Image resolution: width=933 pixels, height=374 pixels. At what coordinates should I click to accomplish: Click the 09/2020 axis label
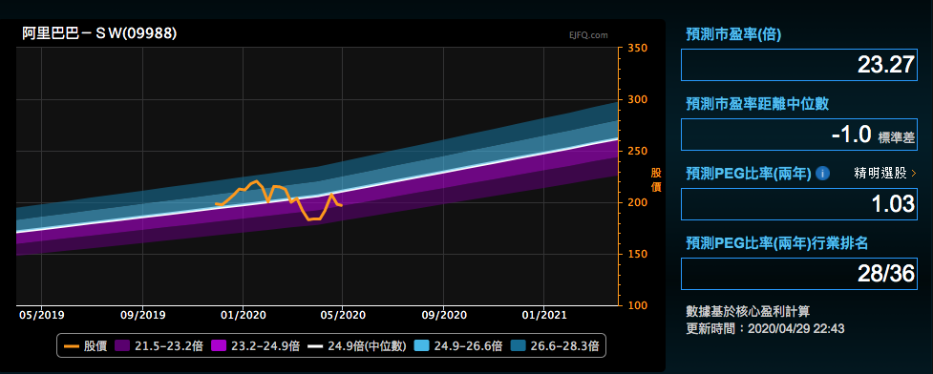[443, 314]
